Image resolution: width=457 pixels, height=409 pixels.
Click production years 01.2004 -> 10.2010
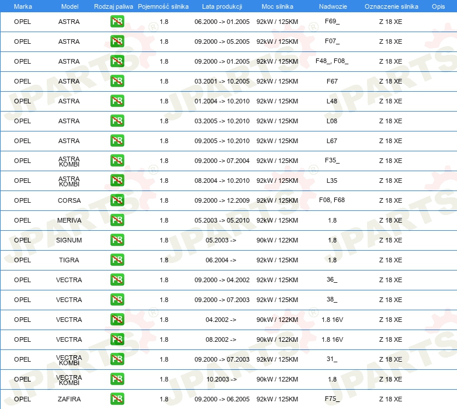[222, 101]
